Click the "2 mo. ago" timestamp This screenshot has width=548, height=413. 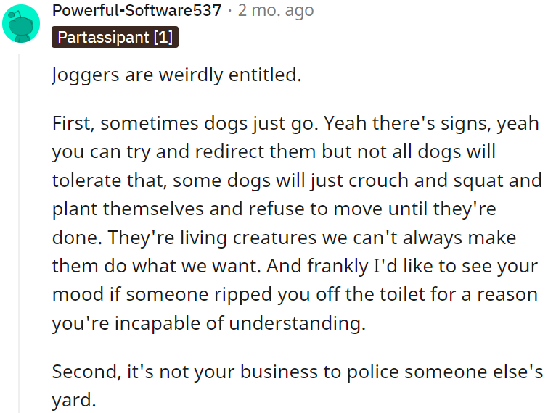tap(277, 11)
